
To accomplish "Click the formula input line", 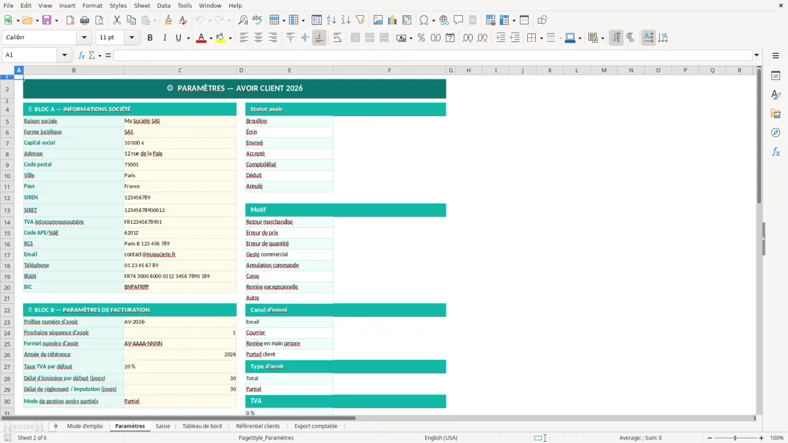I will point(432,55).
